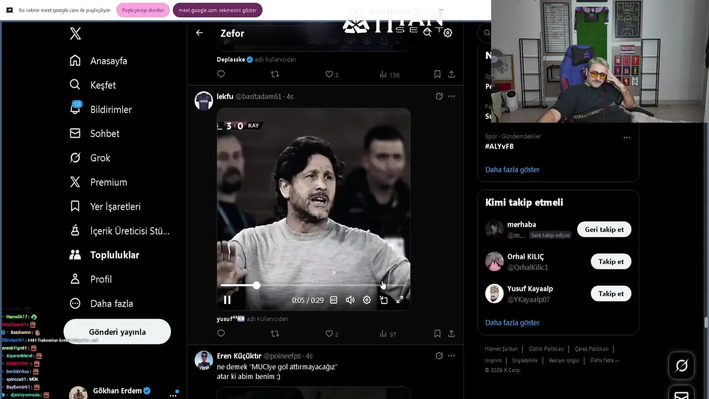Repost the tweet with 136 views
Screen dimensions: 709x399
tap(275, 74)
